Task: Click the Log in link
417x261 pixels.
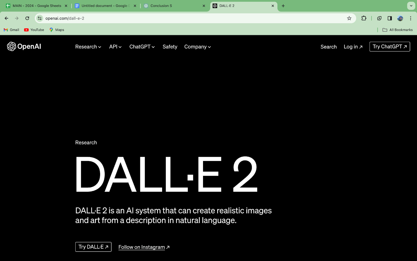Action: pos(353,47)
